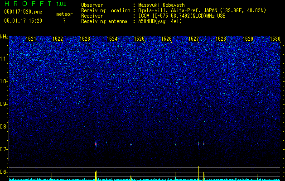Click the 1527 time marker
Screen dimensions: 285x181
tap(194, 39)
